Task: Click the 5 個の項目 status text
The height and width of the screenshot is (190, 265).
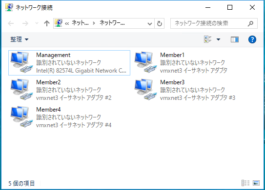Action: tap(21, 183)
